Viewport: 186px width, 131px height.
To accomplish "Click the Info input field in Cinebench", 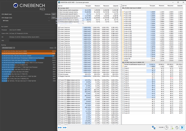I will coord(33,41).
